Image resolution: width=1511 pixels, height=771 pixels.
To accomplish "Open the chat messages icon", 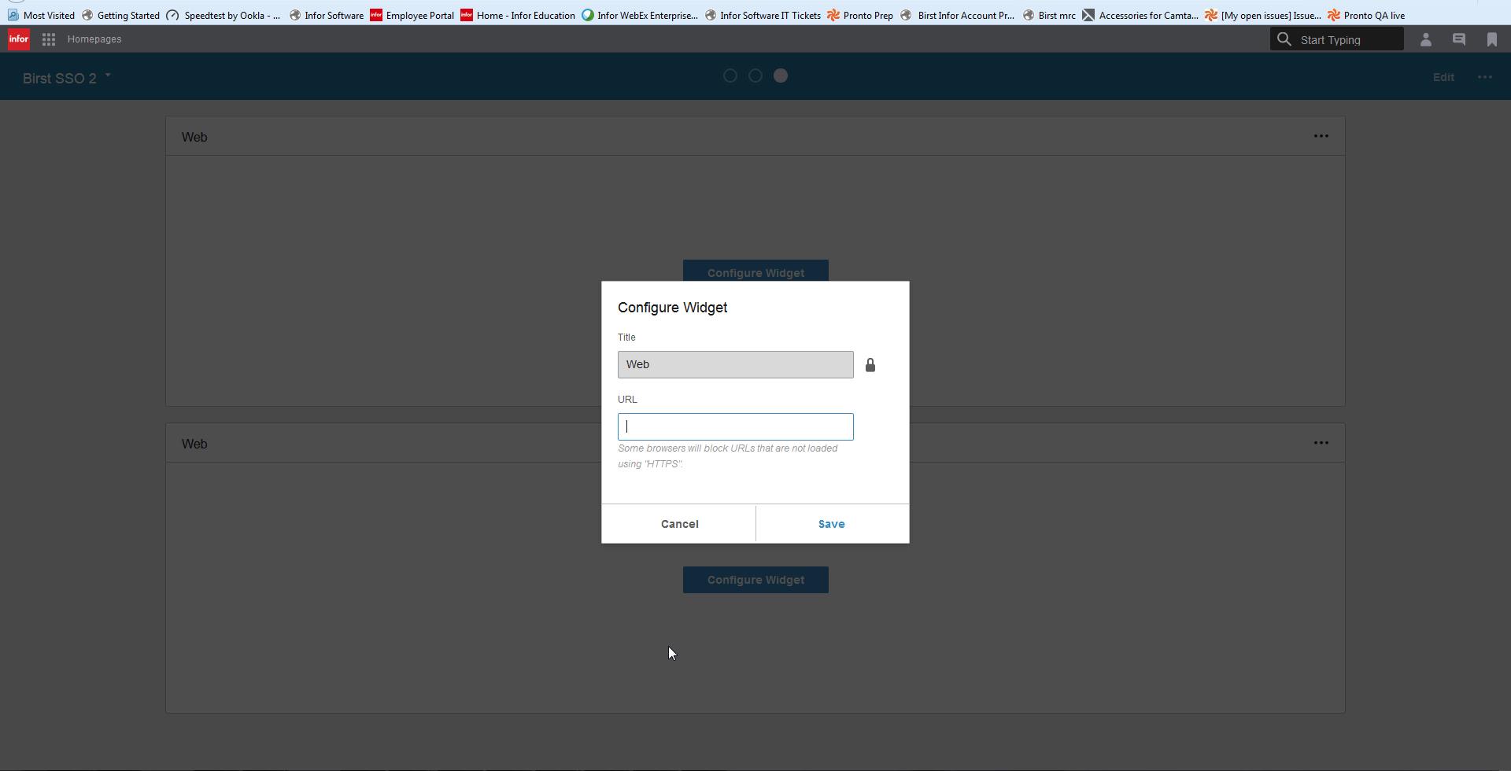I will point(1458,39).
